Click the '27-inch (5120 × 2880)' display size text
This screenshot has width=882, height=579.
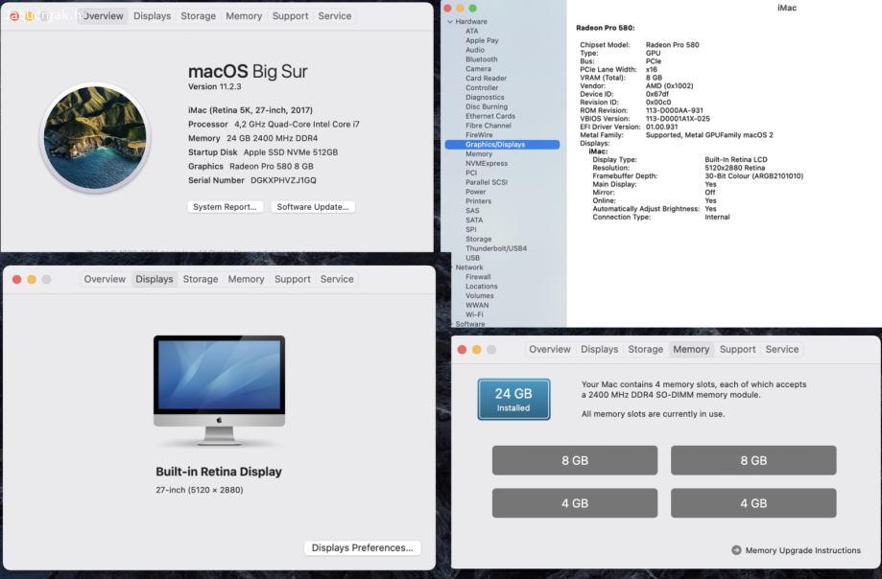click(200, 490)
